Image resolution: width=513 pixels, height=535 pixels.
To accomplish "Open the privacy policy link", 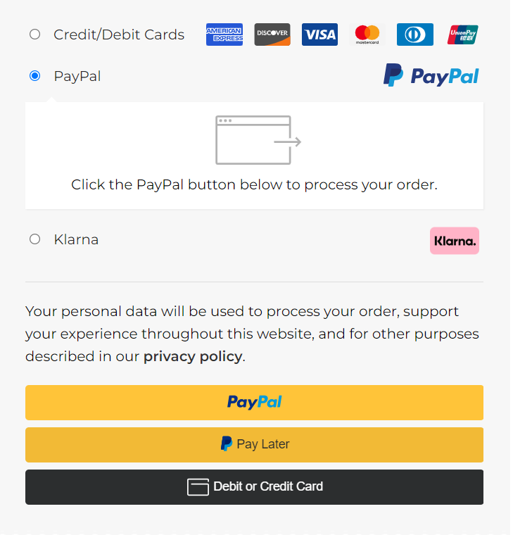I will point(192,356).
